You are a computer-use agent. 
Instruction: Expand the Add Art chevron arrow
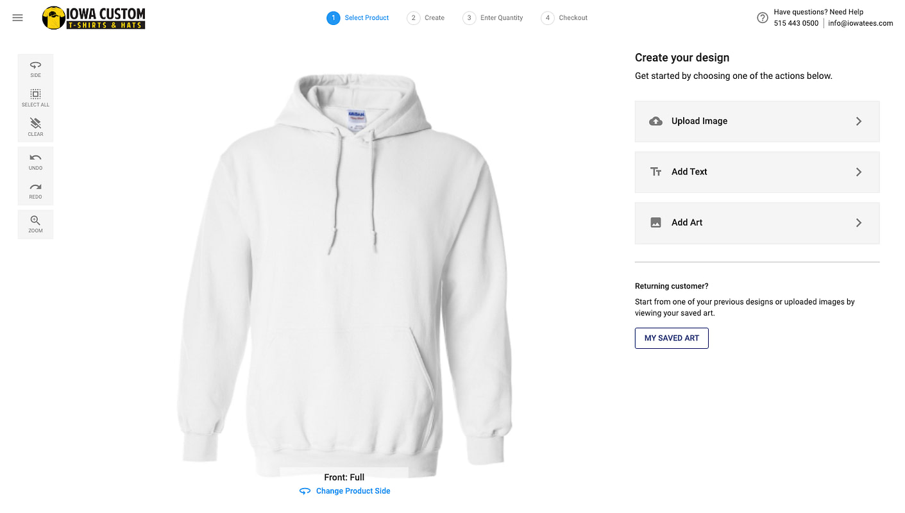point(859,223)
